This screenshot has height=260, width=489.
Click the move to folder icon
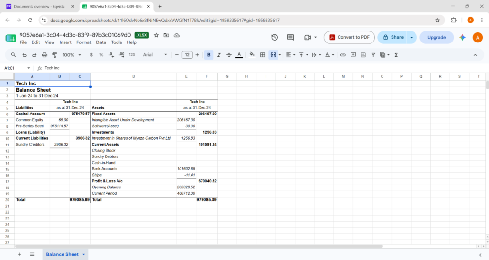(x=166, y=35)
